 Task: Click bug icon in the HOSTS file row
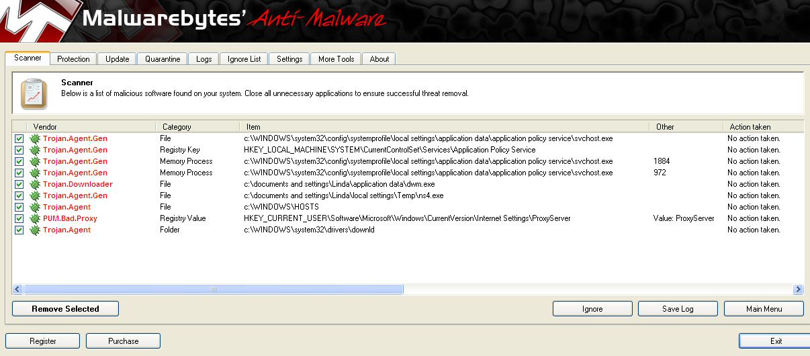pos(35,207)
